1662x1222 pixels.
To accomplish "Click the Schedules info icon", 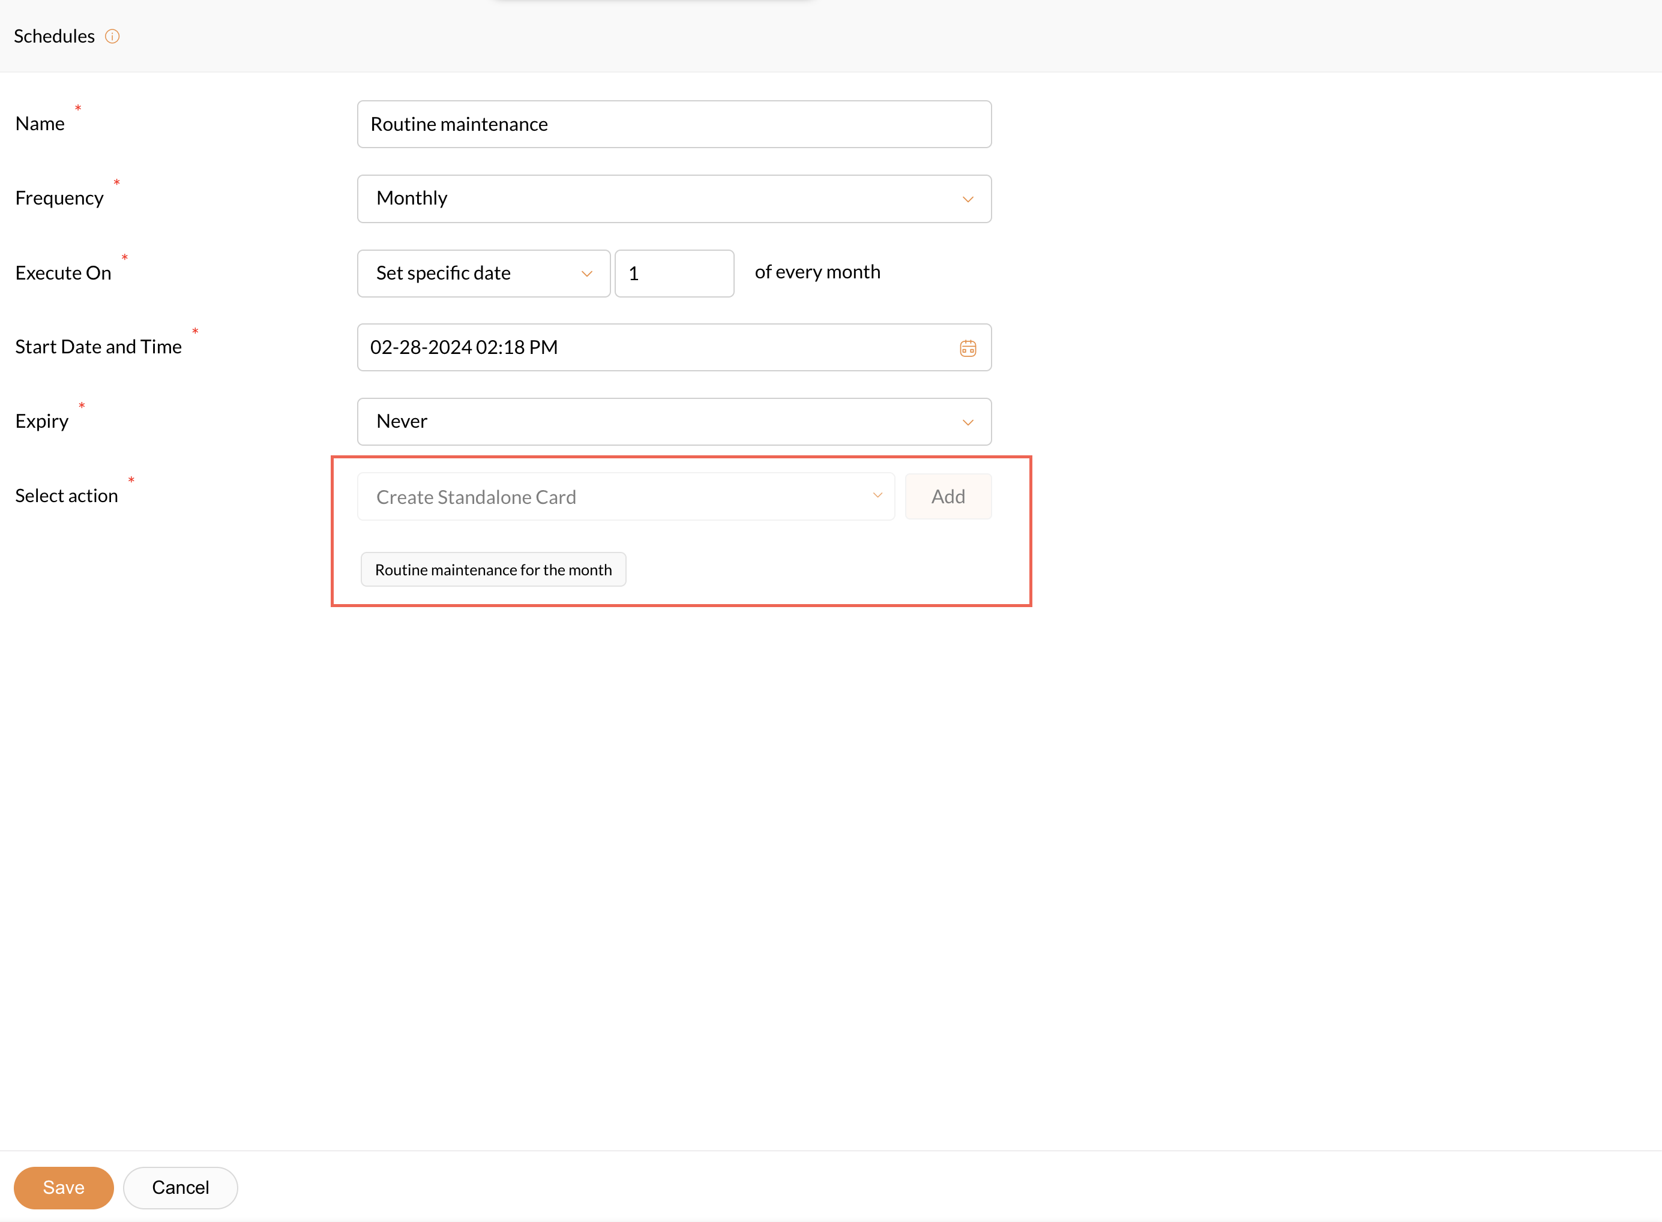I will 112,36.
